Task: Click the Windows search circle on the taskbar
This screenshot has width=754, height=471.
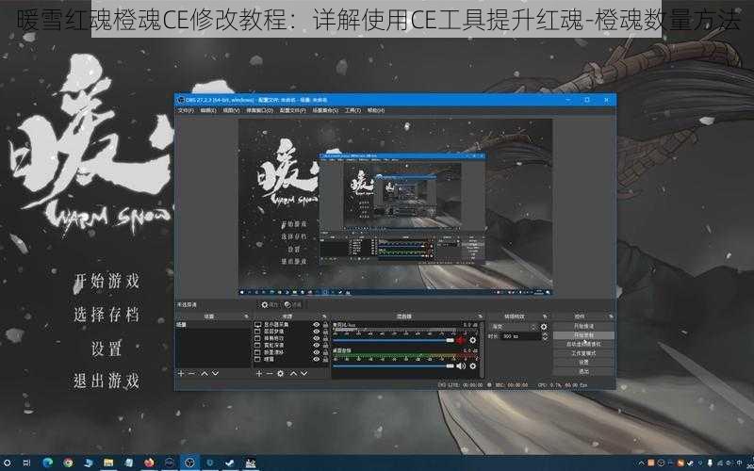Action: pos(8,463)
